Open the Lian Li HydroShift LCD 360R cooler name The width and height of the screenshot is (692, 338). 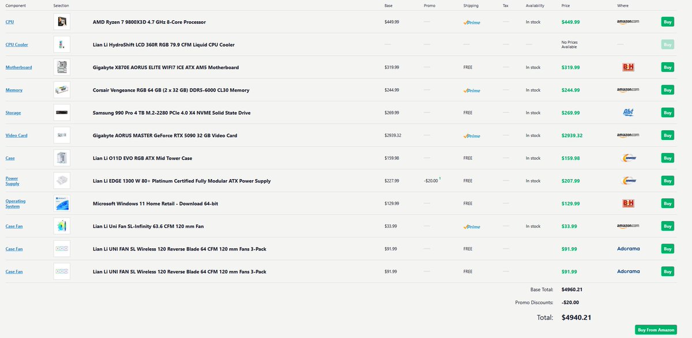point(164,44)
